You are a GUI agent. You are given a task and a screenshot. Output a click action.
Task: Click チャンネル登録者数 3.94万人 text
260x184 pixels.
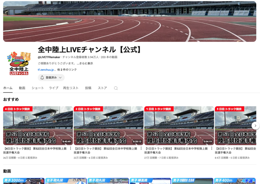click(x=81, y=57)
